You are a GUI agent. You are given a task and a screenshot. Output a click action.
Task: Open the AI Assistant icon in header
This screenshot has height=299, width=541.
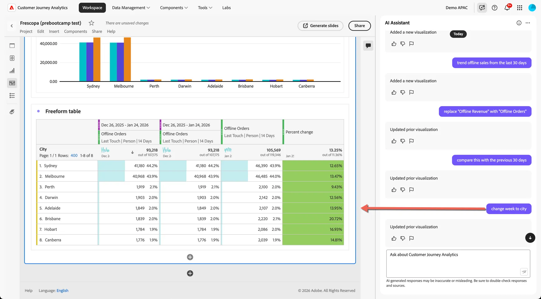pyautogui.click(x=482, y=7)
